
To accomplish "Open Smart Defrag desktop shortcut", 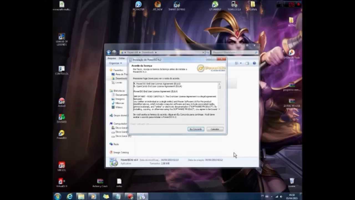I will click(x=177, y=6).
